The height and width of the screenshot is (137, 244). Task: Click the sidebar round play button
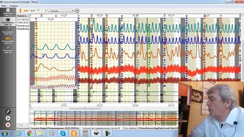click(8, 118)
